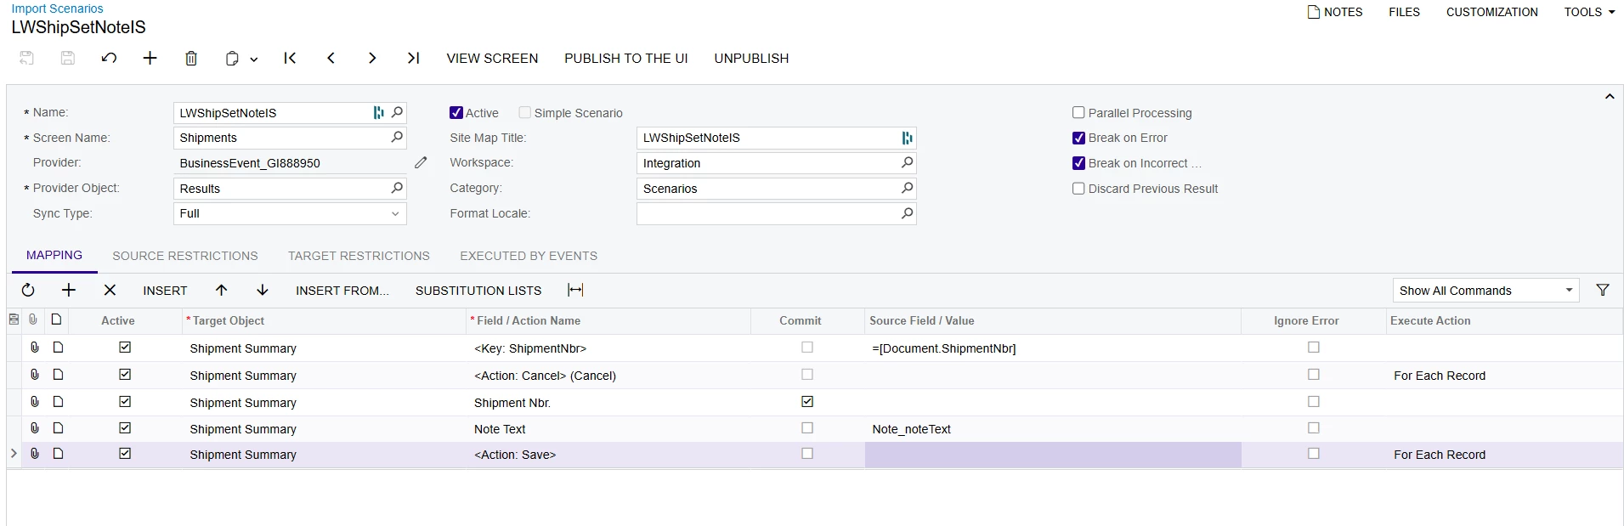
Task: Open the Import Scenarios breadcrumb link
Action: (x=57, y=8)
